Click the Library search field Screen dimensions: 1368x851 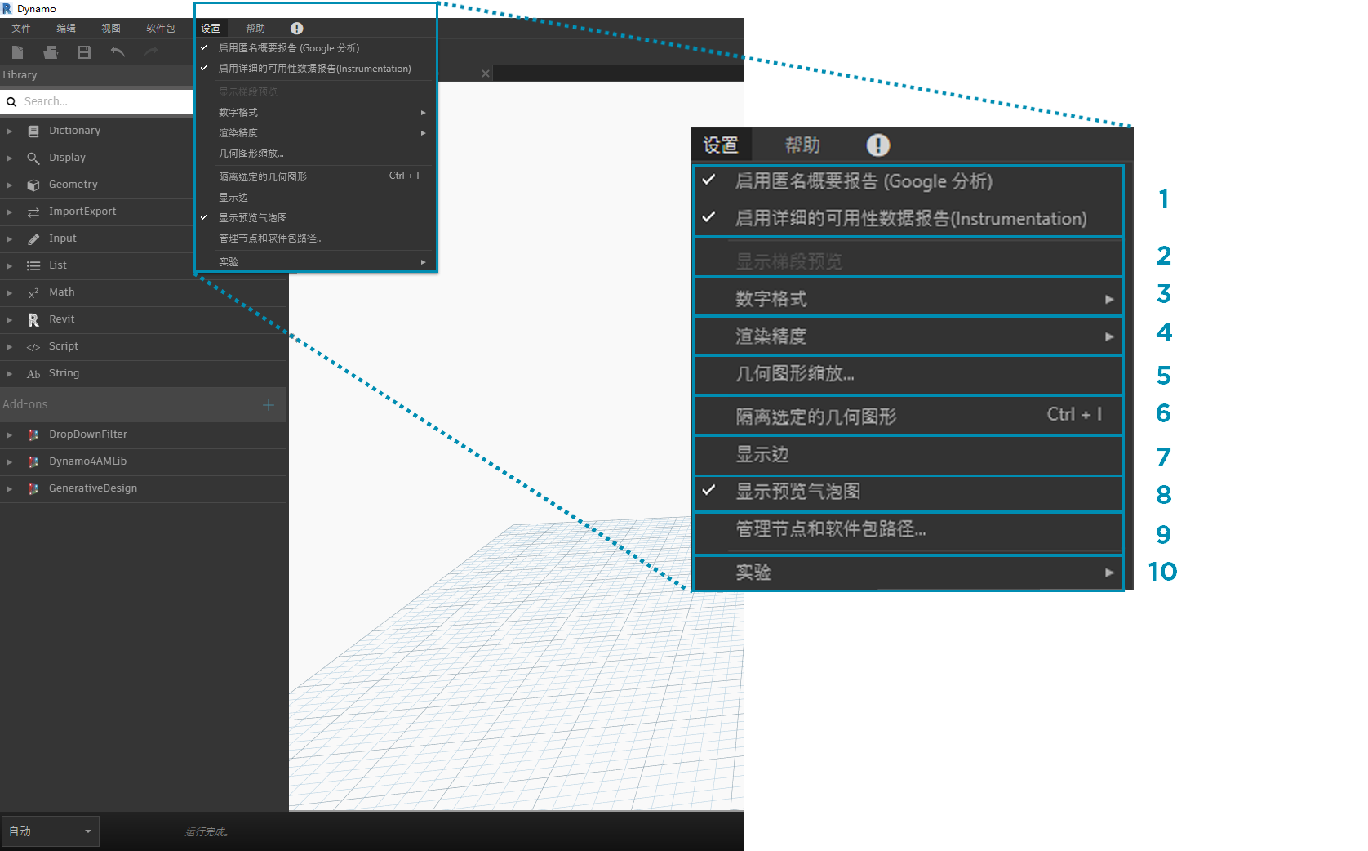click(97, 102)
